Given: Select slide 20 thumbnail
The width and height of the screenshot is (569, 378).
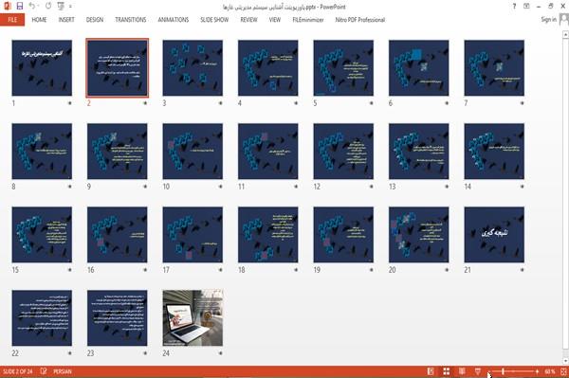Looking at the screenshot, I should [419, 235].
